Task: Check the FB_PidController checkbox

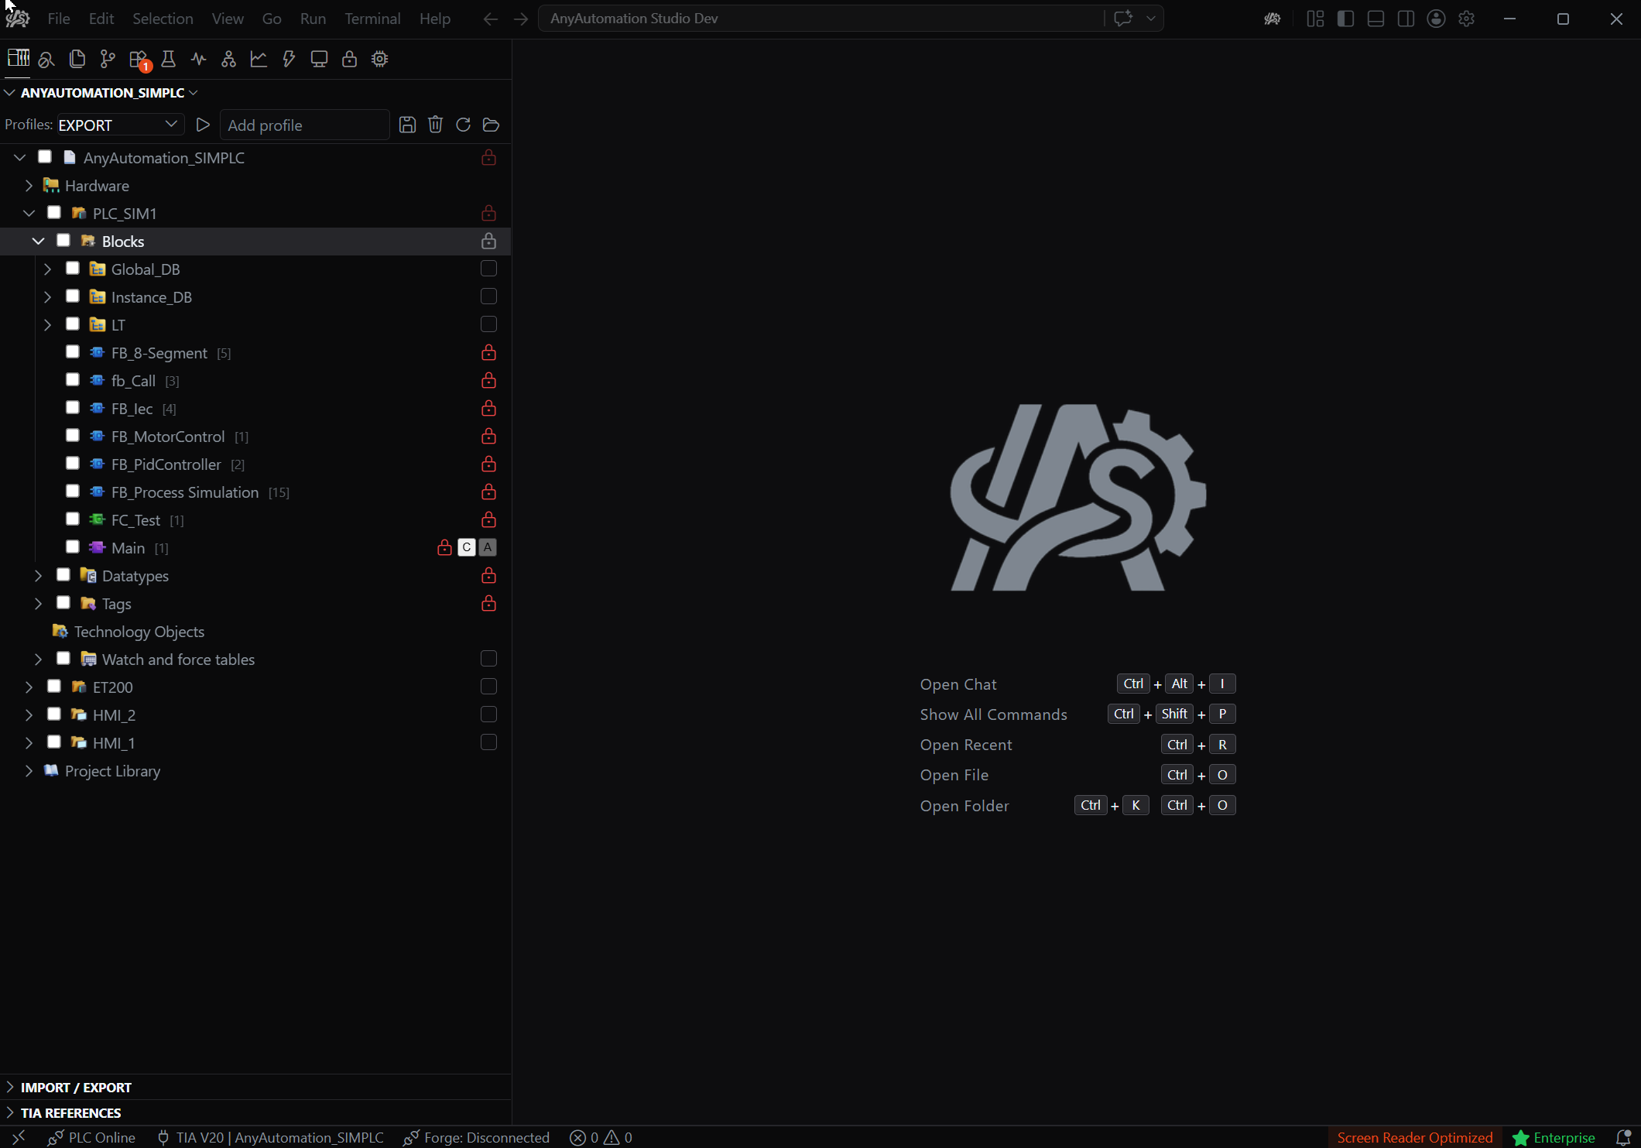Action: (x=73, y=464)
